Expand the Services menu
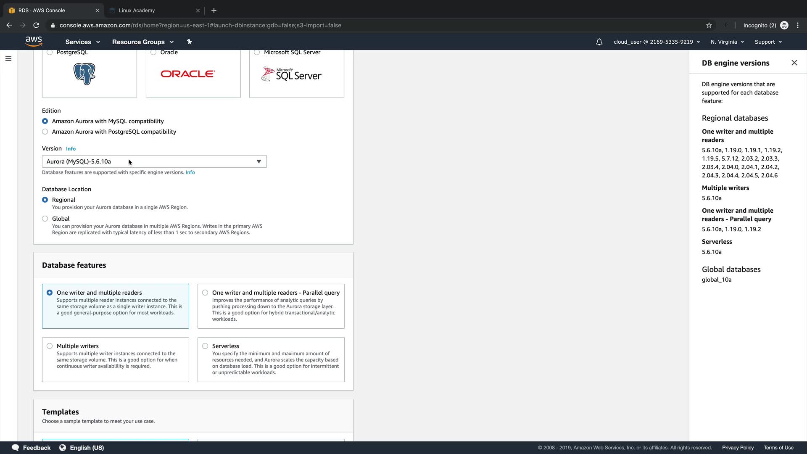807x454 pixels. [82, 42]
